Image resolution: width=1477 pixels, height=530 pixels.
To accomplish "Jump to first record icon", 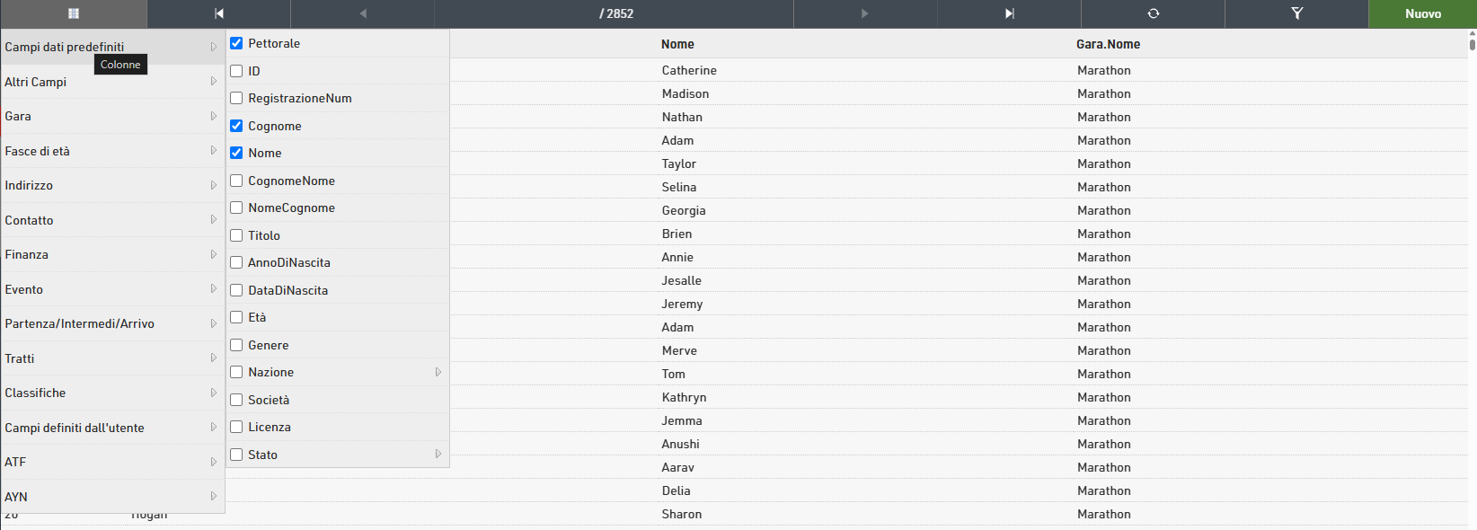I will coord(218,13).
